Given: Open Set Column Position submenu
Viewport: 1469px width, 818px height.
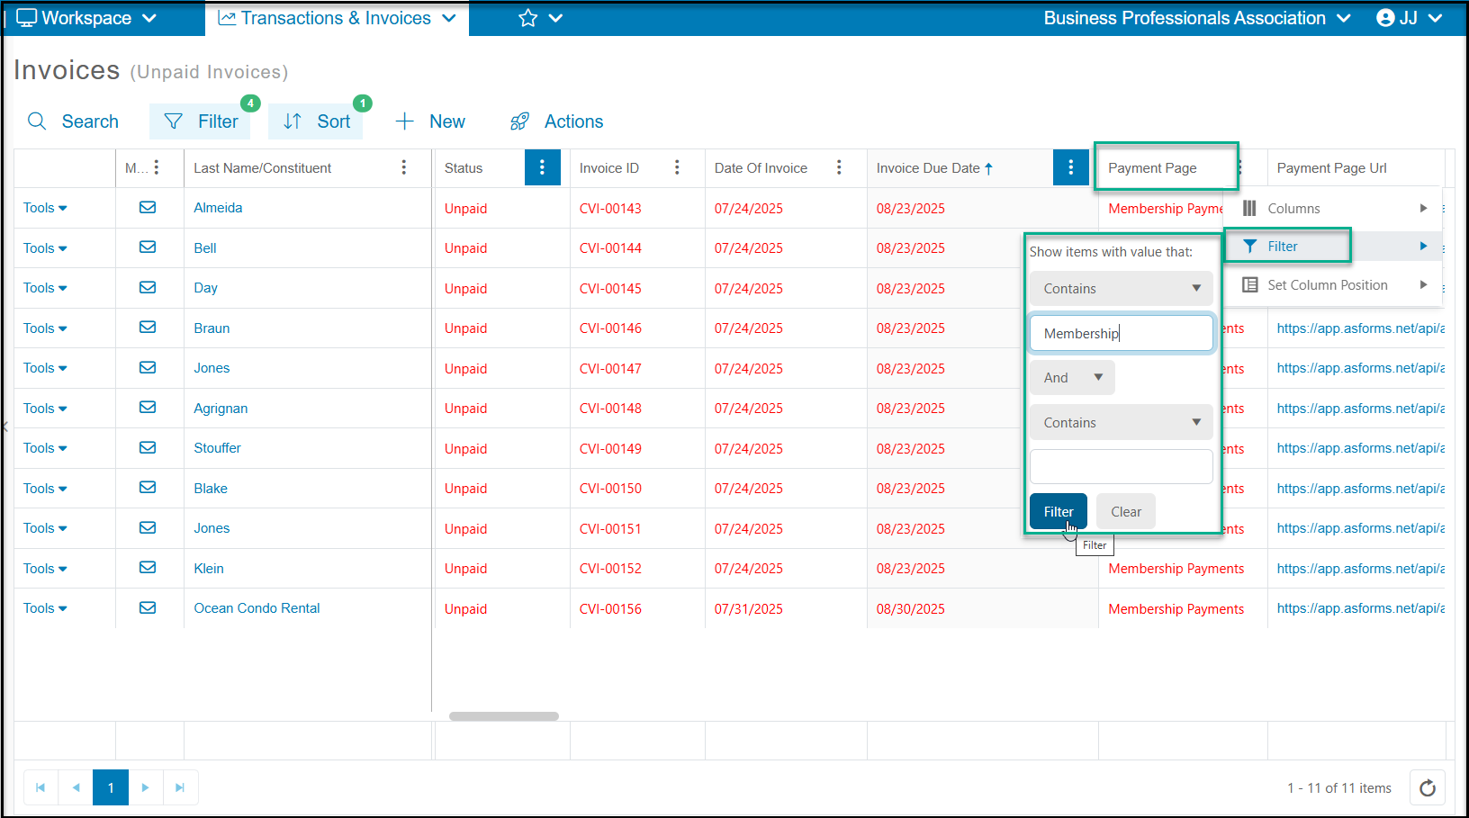Looking at the screenshot, I should click(1334, 285).
